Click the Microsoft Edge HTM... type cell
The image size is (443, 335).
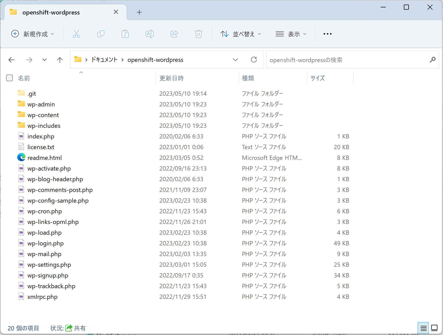tap(272, 158)
